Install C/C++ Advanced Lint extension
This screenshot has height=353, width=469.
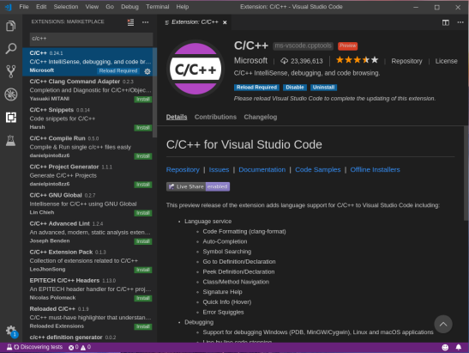pos(143,241)
